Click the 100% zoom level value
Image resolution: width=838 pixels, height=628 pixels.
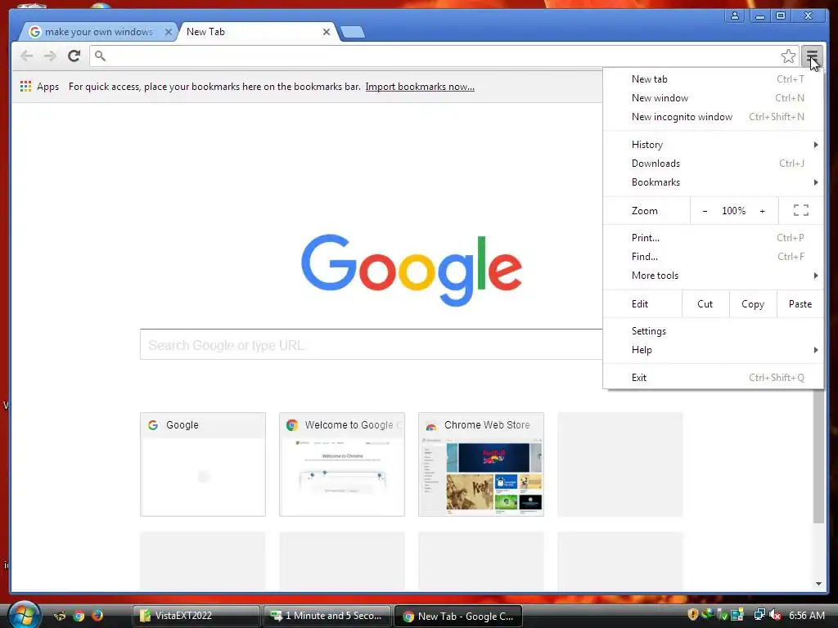click(x=733, y=211)
